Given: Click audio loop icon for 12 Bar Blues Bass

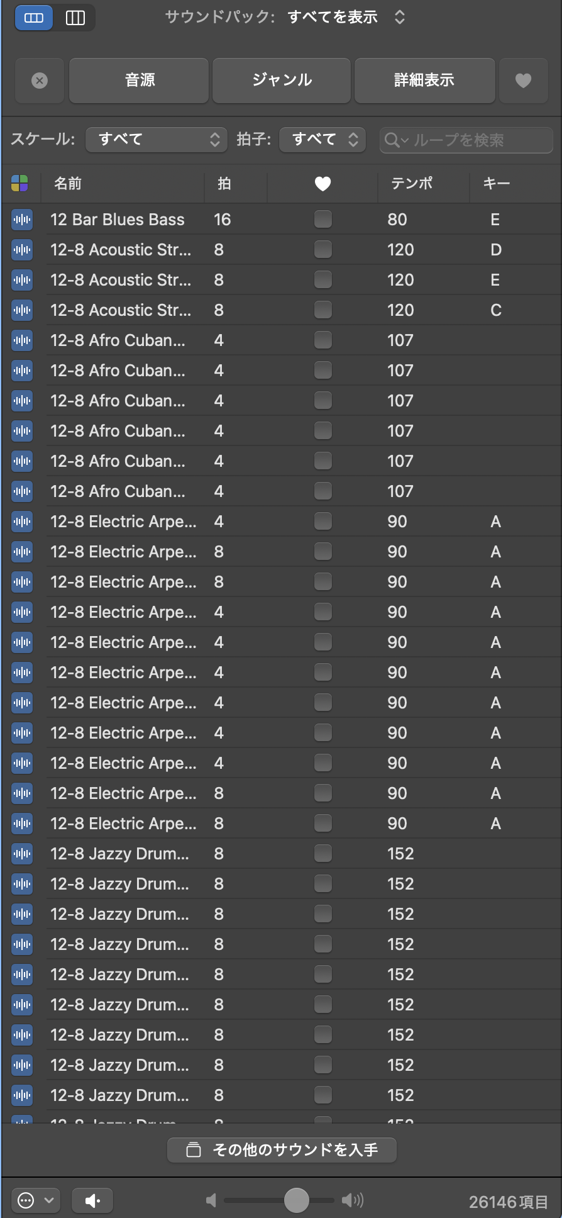Looking at the screenshot, I should point(22,220).
